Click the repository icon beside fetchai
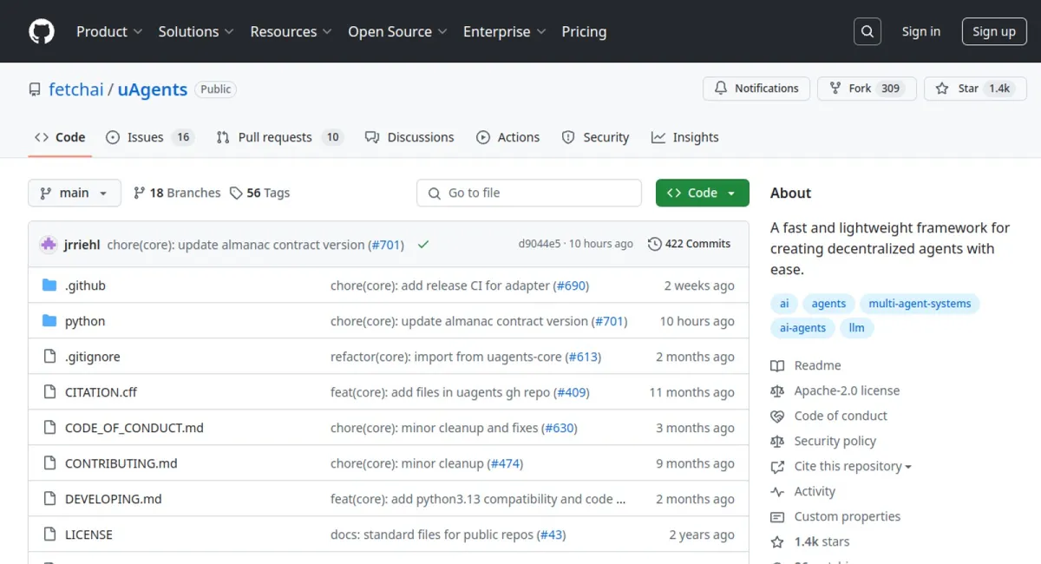Image resolution: width=1041 pixels, height=564 pixels. 35,89
